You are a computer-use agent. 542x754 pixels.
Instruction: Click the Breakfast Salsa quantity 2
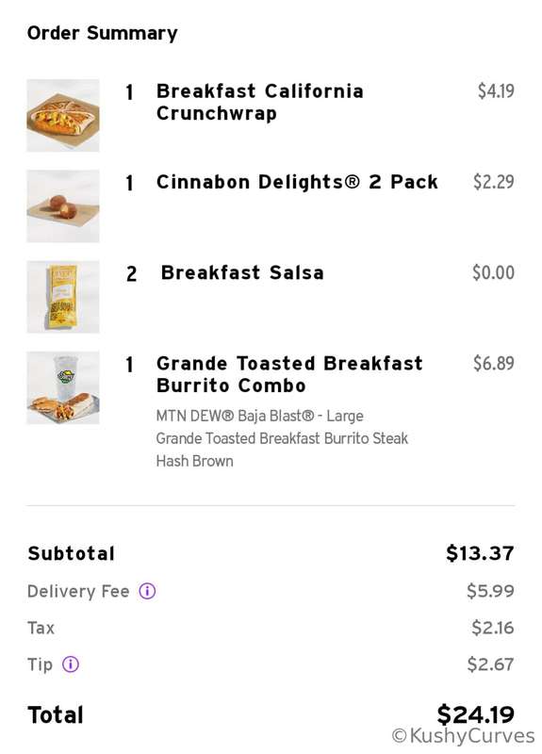click(x=131, y=274)
